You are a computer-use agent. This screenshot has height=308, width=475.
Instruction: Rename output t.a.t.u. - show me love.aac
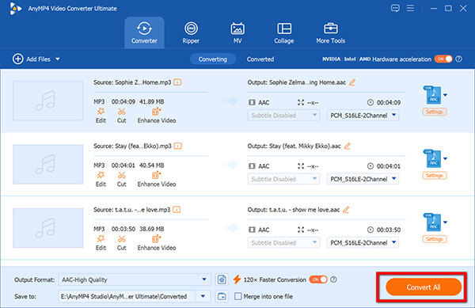click(346, 210)
